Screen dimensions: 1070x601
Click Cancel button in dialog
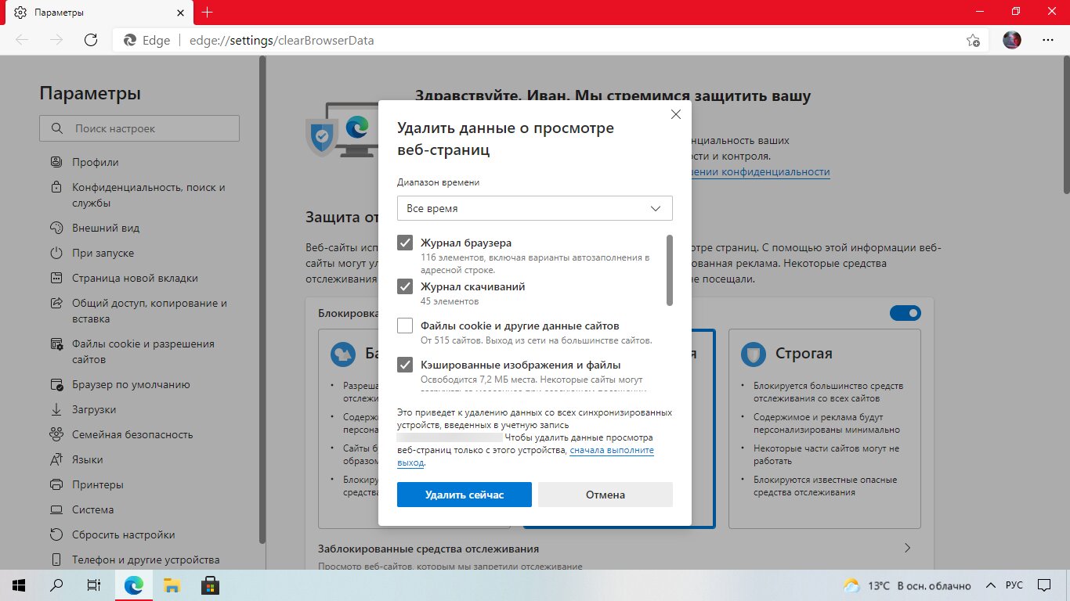[x=605, y=495]
